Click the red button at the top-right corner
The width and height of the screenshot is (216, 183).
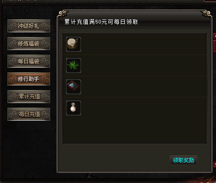(x=210, y=1)
